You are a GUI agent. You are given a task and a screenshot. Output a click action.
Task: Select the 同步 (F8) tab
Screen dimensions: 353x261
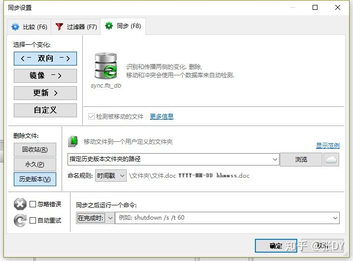pos(123,26)
